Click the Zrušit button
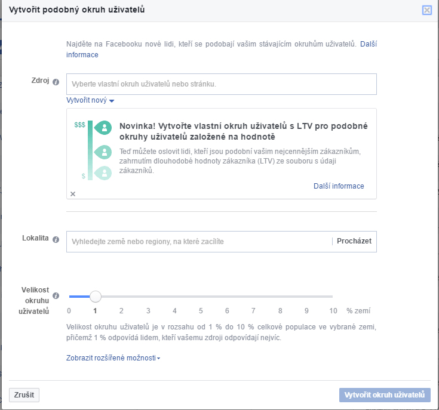Image resolution: width=439 pixels, height=410 pixels. point(24,395)
